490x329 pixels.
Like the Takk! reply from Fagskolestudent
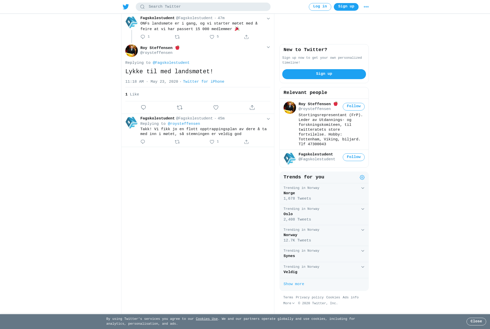click(212, 142)
